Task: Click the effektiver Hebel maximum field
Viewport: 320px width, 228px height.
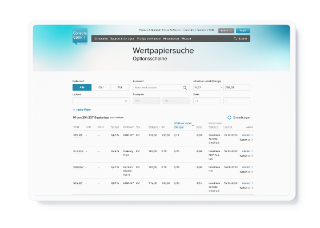Action: pos(237,87)
